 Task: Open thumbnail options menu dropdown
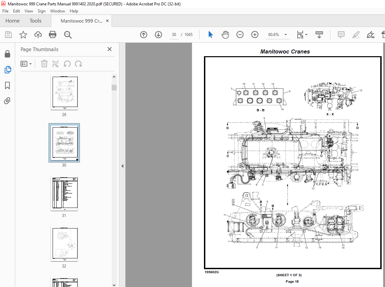pos(26,64)
